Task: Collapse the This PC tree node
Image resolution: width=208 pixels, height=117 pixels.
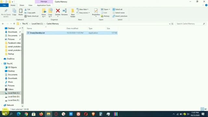Action: (x=2, y=64)
